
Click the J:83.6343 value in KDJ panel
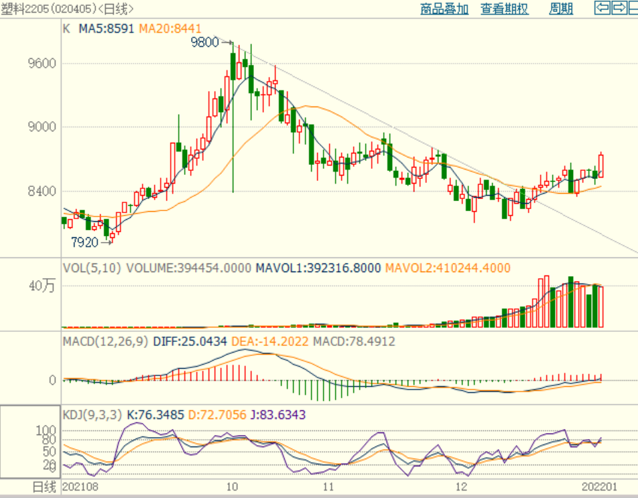[x=277, y=415]
